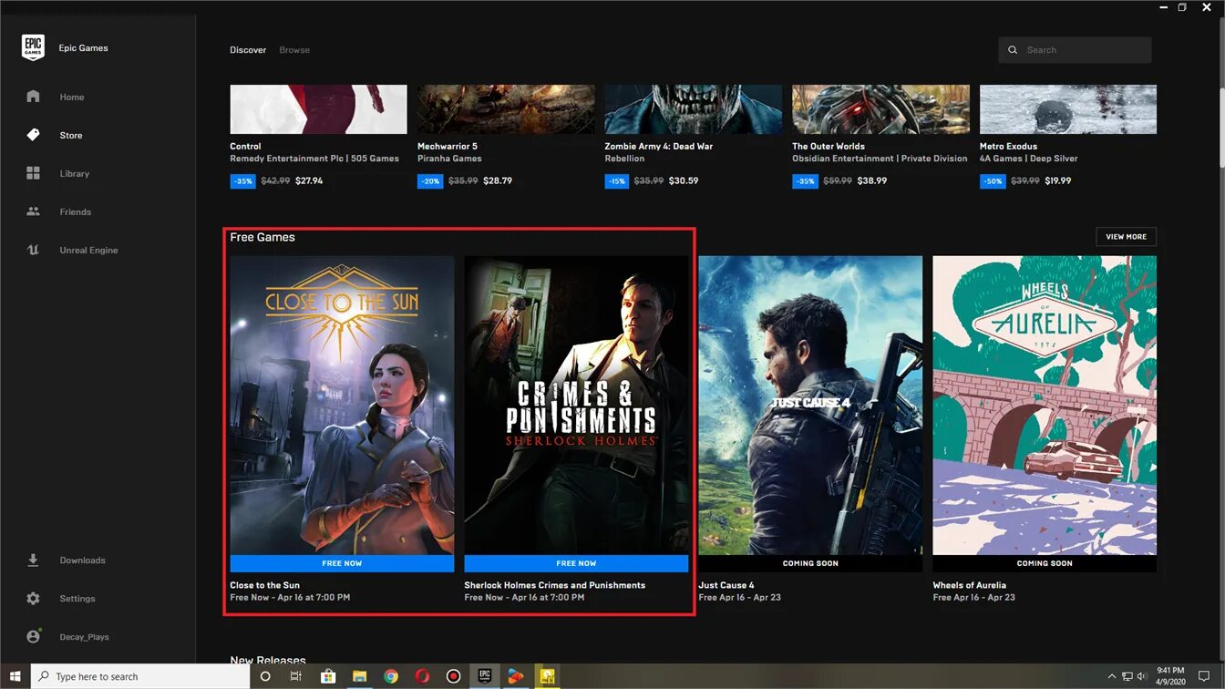Click the Windows taskbar search box
Image resolution: width=1225 pixels, height=689 pixels.
[x=140, y=676]
